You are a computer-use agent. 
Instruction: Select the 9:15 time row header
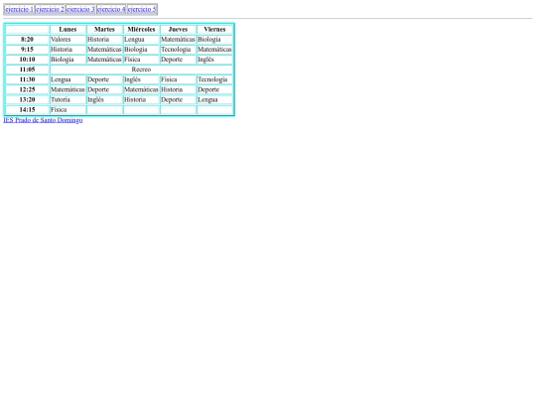pos(27,50)
